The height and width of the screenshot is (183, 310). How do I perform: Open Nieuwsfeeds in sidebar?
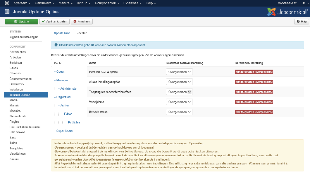click(18, 116)
